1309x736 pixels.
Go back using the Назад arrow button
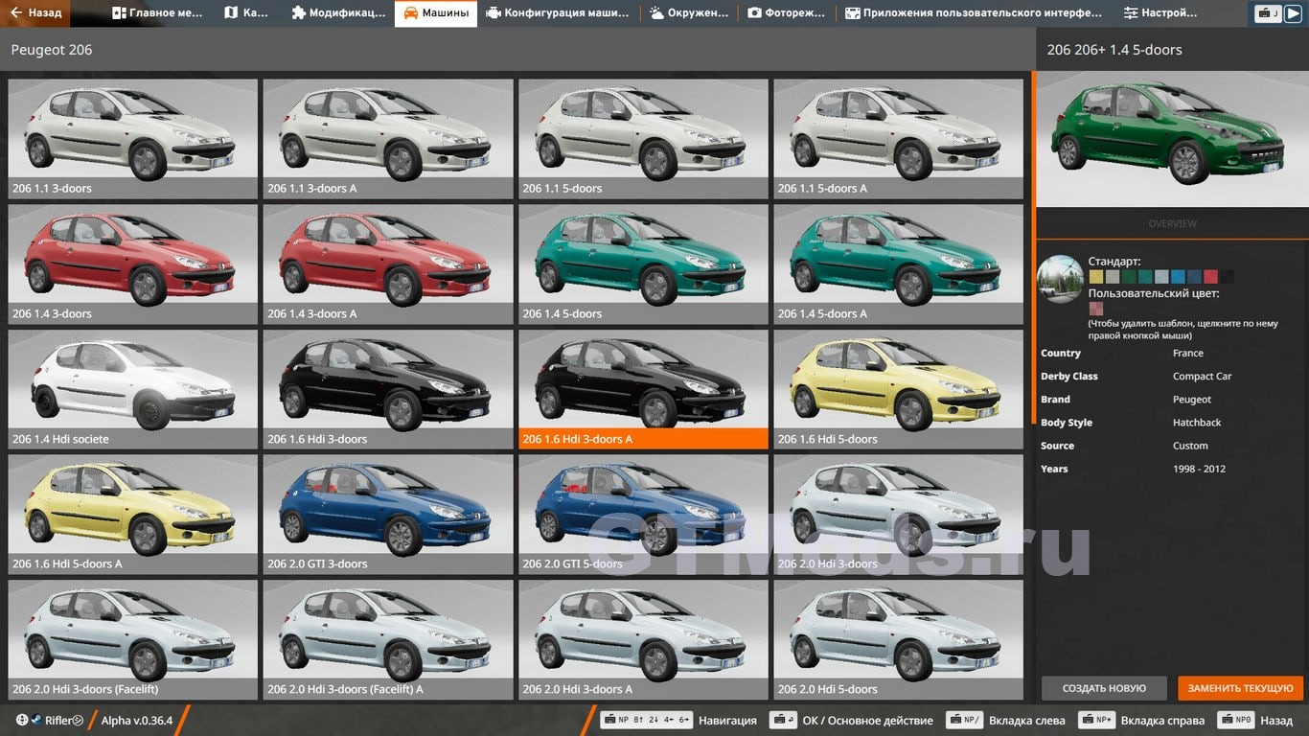35,13
